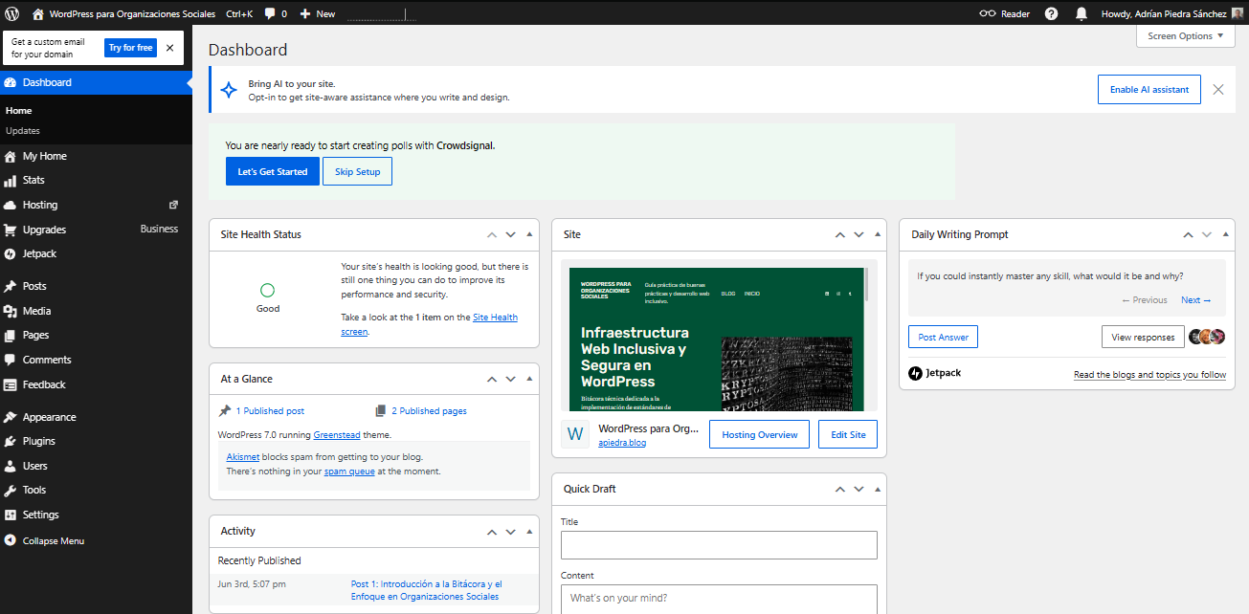Click the WordPress logo in admin bar
This screenshot has height=614, width=1249.
point(11,13)
